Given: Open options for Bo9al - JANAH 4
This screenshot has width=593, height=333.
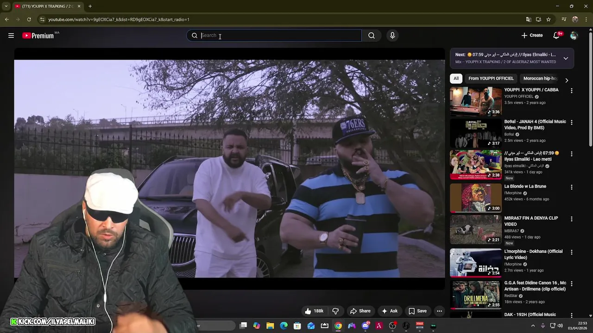Looking at the screenshot, I should click(572, 123).
